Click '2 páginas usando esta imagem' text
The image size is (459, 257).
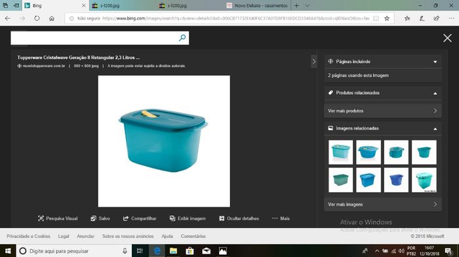click(358, 75)
